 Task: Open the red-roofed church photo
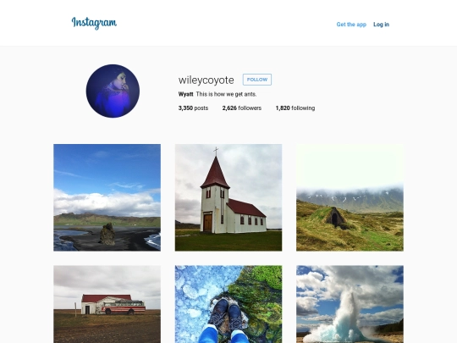pos(228,197)
